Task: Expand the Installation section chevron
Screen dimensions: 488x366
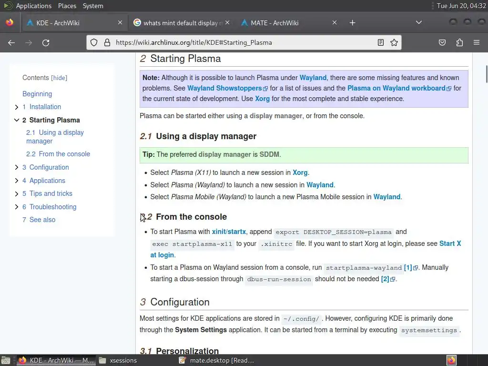Action: point(17,107)
